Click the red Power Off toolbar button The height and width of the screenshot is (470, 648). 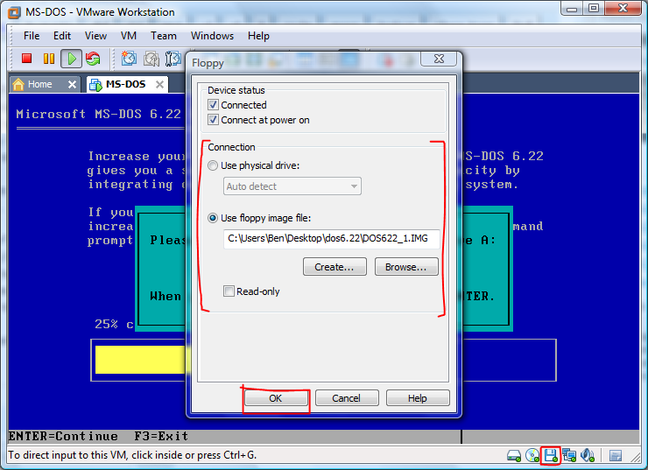pos(27,59)
